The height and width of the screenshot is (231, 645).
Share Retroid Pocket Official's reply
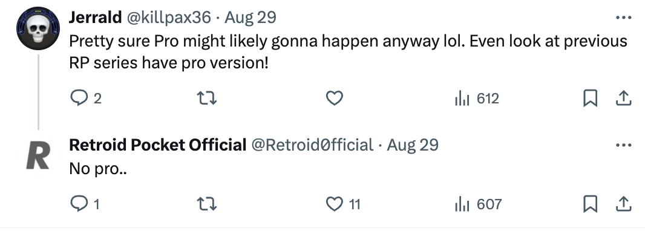[623, 204]
